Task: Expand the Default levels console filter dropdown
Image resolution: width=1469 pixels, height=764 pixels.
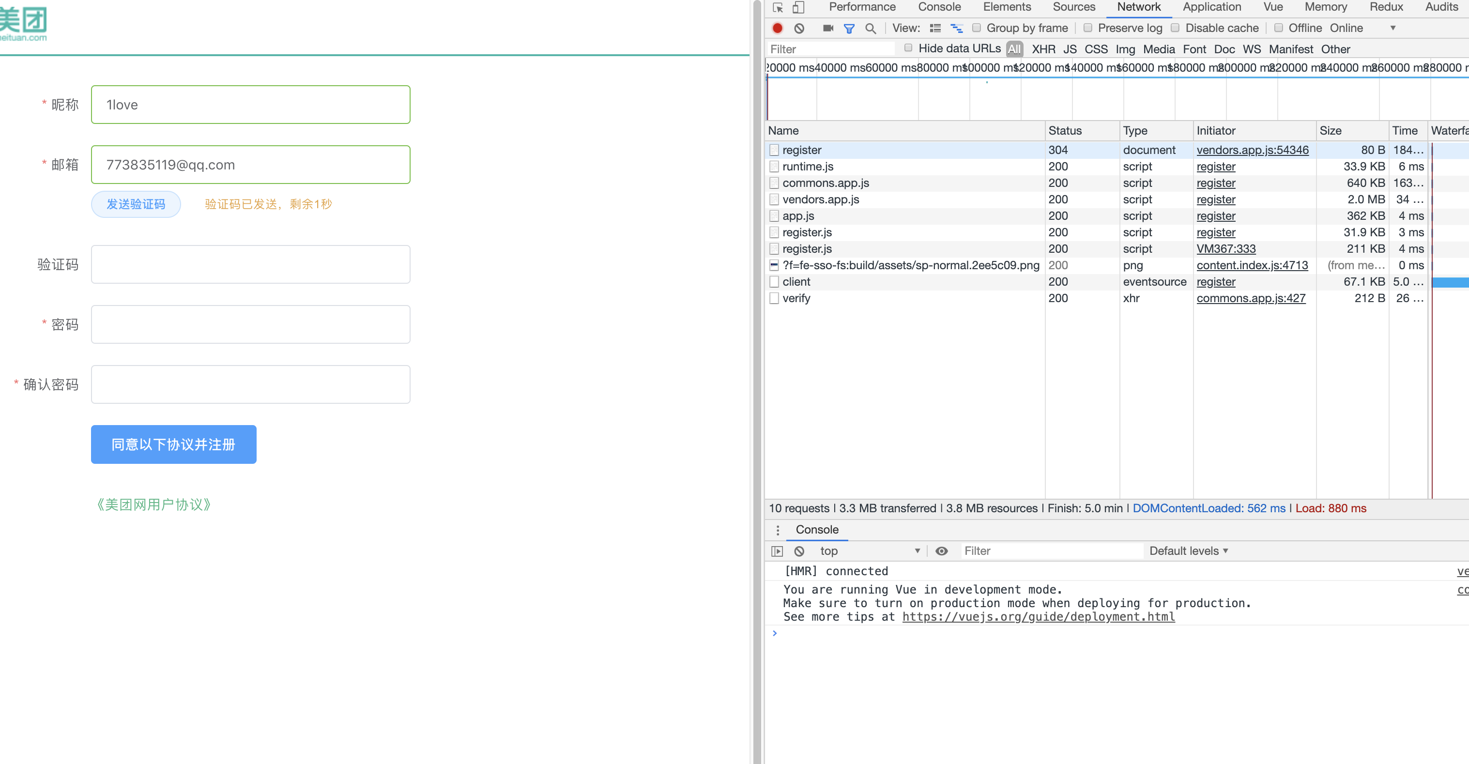Action: (1189, 551)
